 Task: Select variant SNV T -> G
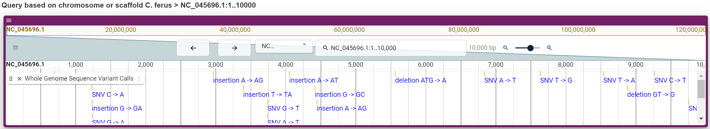coord(556,80)
